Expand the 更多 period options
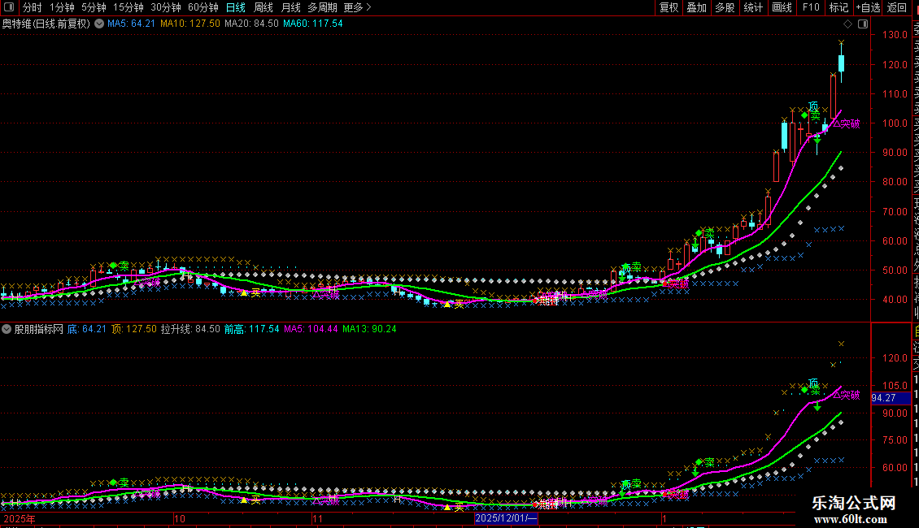This screenshot has height=528, width=919. (x=357, y=7)
